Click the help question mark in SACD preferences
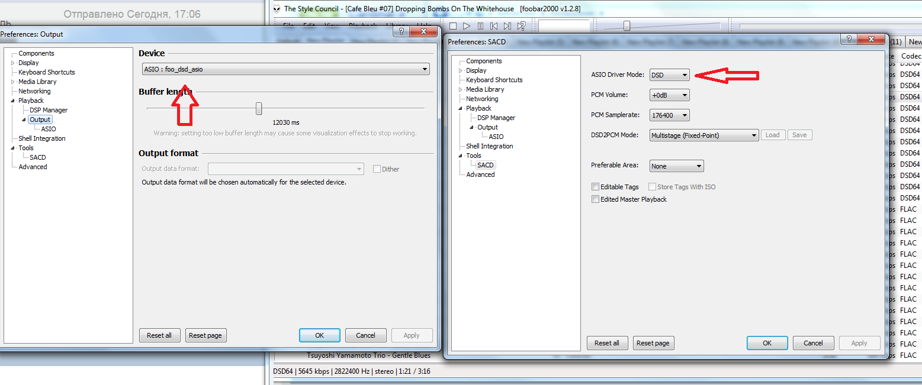This screenshot has width=922, height=385. 848,39
